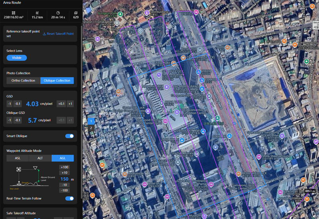
Task: Choose ASL waypoint altitude mode
Action: 18,158
